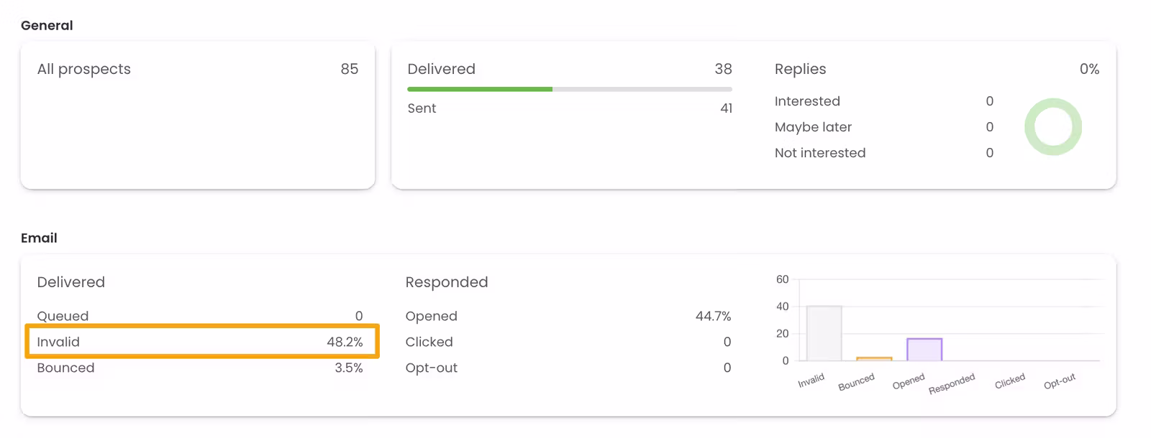Select the Maybe later replies row

pyautogui.click(x=883, y=127)
